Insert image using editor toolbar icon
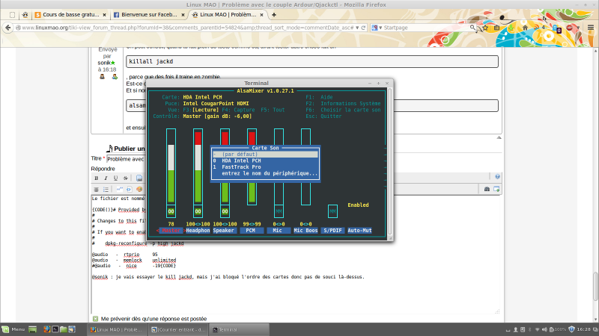Viewport: 599px width, 336px height. click(x=139, y=178)
